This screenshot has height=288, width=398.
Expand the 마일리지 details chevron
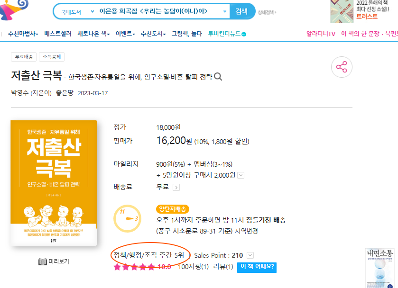(x=241, y=175)
